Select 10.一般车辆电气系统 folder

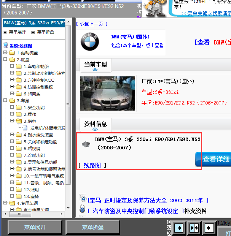[44, 176]
